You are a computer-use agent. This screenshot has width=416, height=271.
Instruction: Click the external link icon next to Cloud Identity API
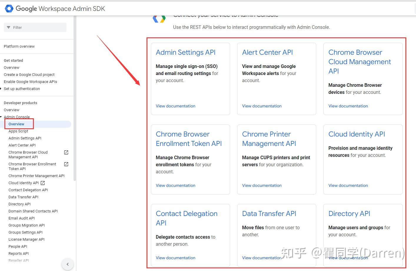43,183
